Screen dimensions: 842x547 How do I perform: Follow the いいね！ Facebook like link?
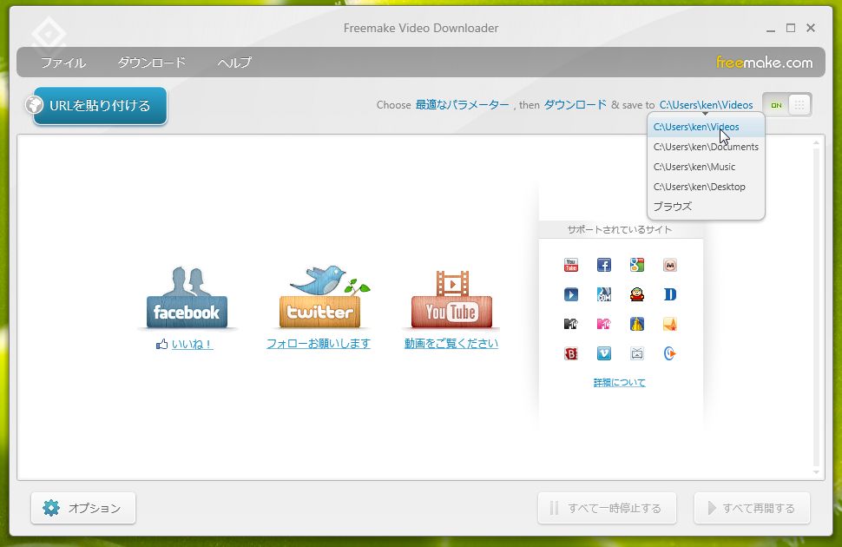click(192, 345)
